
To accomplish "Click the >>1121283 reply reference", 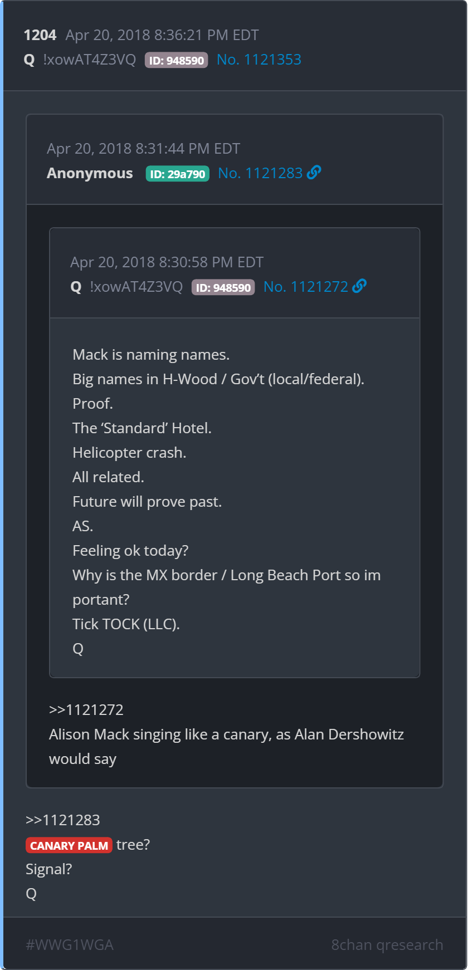I will click(x=63, y=820).
